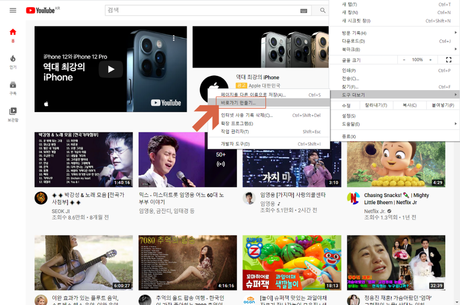460x305 pixels.
Task: Open the 32:39 정용진 재혼 thumbnail
Action: tap(396, 263)
